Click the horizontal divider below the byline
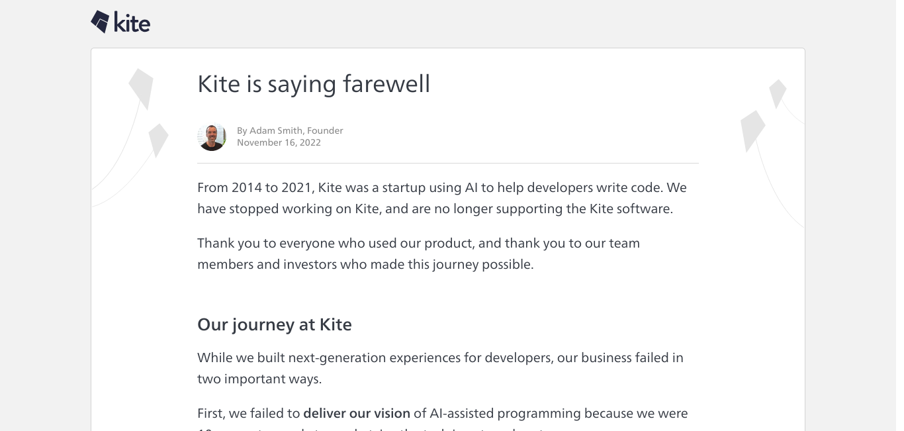The height and width of the screenshot is (431, 904). (448, 163)
